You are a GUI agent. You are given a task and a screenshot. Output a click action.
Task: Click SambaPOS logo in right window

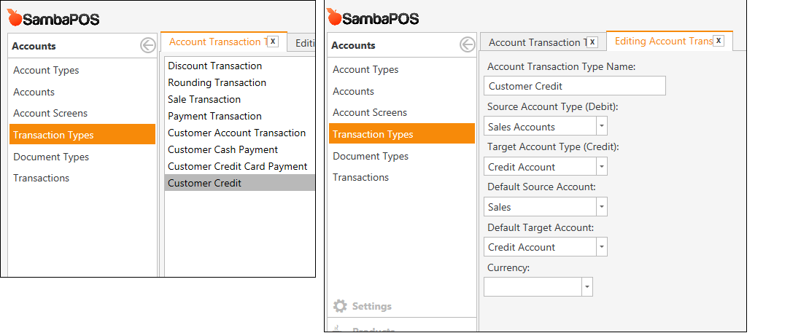(x=373, y=18)
